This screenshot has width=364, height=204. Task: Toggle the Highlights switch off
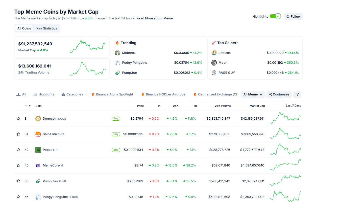coord(275,16)
